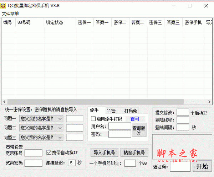This screenshot has width=214, height=177.
Task: Click the 宽带账号 input field
Action: click(x=33, y=153)
